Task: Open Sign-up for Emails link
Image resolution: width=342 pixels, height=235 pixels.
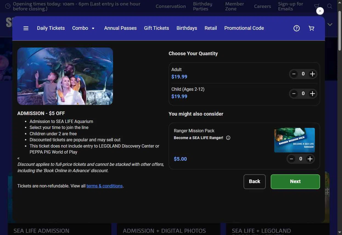Action: click(x=290, y=6)
